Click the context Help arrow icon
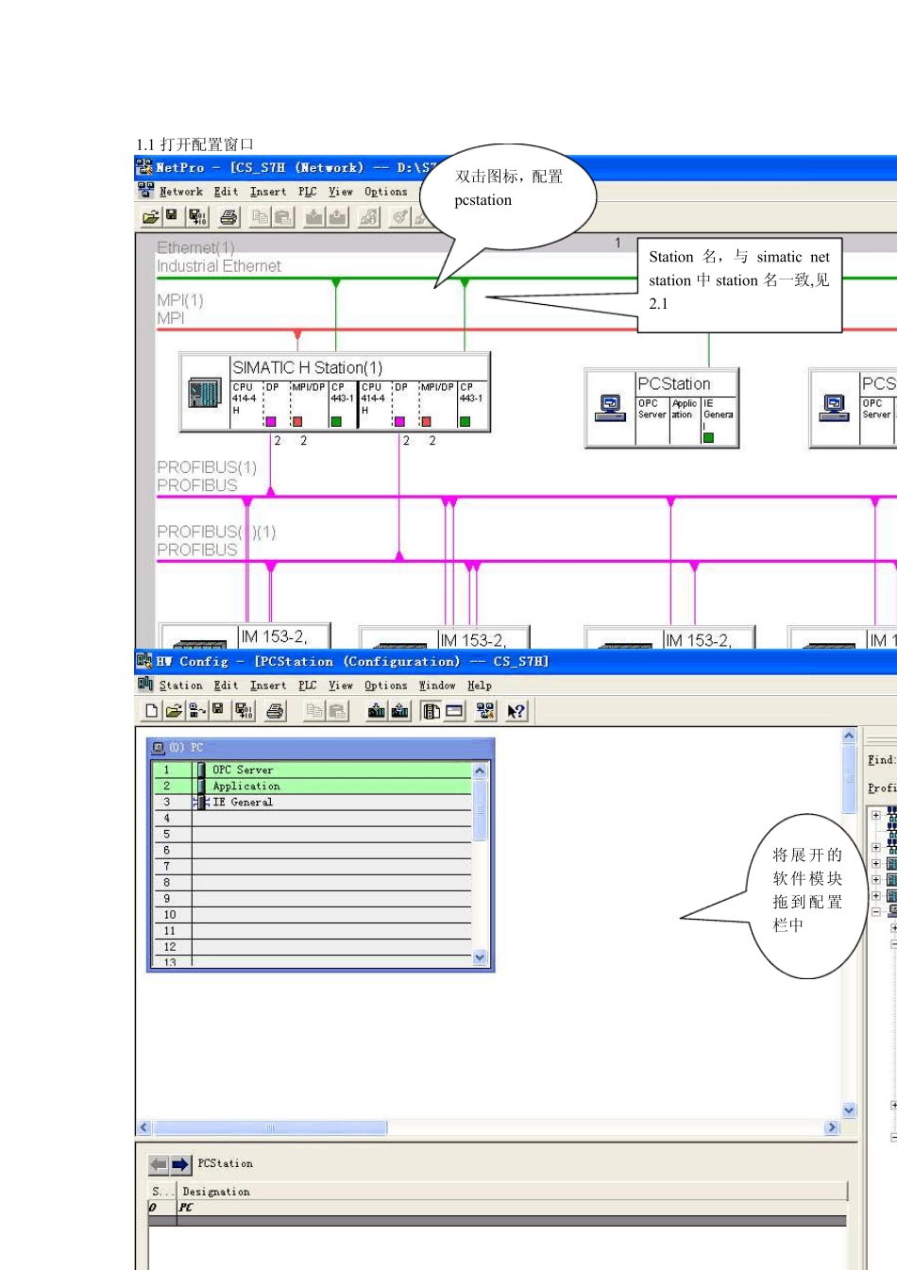Screen dimensions: 897x1270 [516, 711]
